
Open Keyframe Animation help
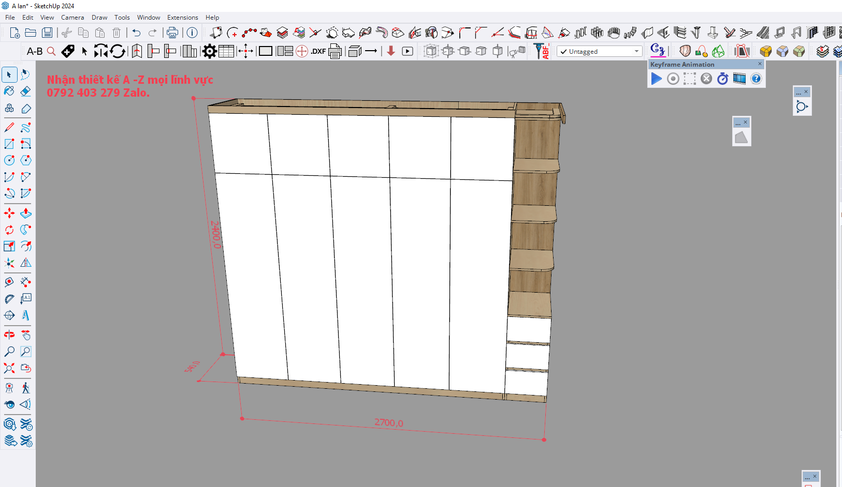point(756,79)
